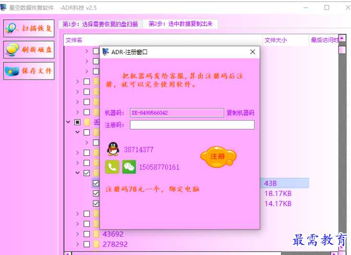
Task: Click the 文件名 column header
Action: pos(163,40)
